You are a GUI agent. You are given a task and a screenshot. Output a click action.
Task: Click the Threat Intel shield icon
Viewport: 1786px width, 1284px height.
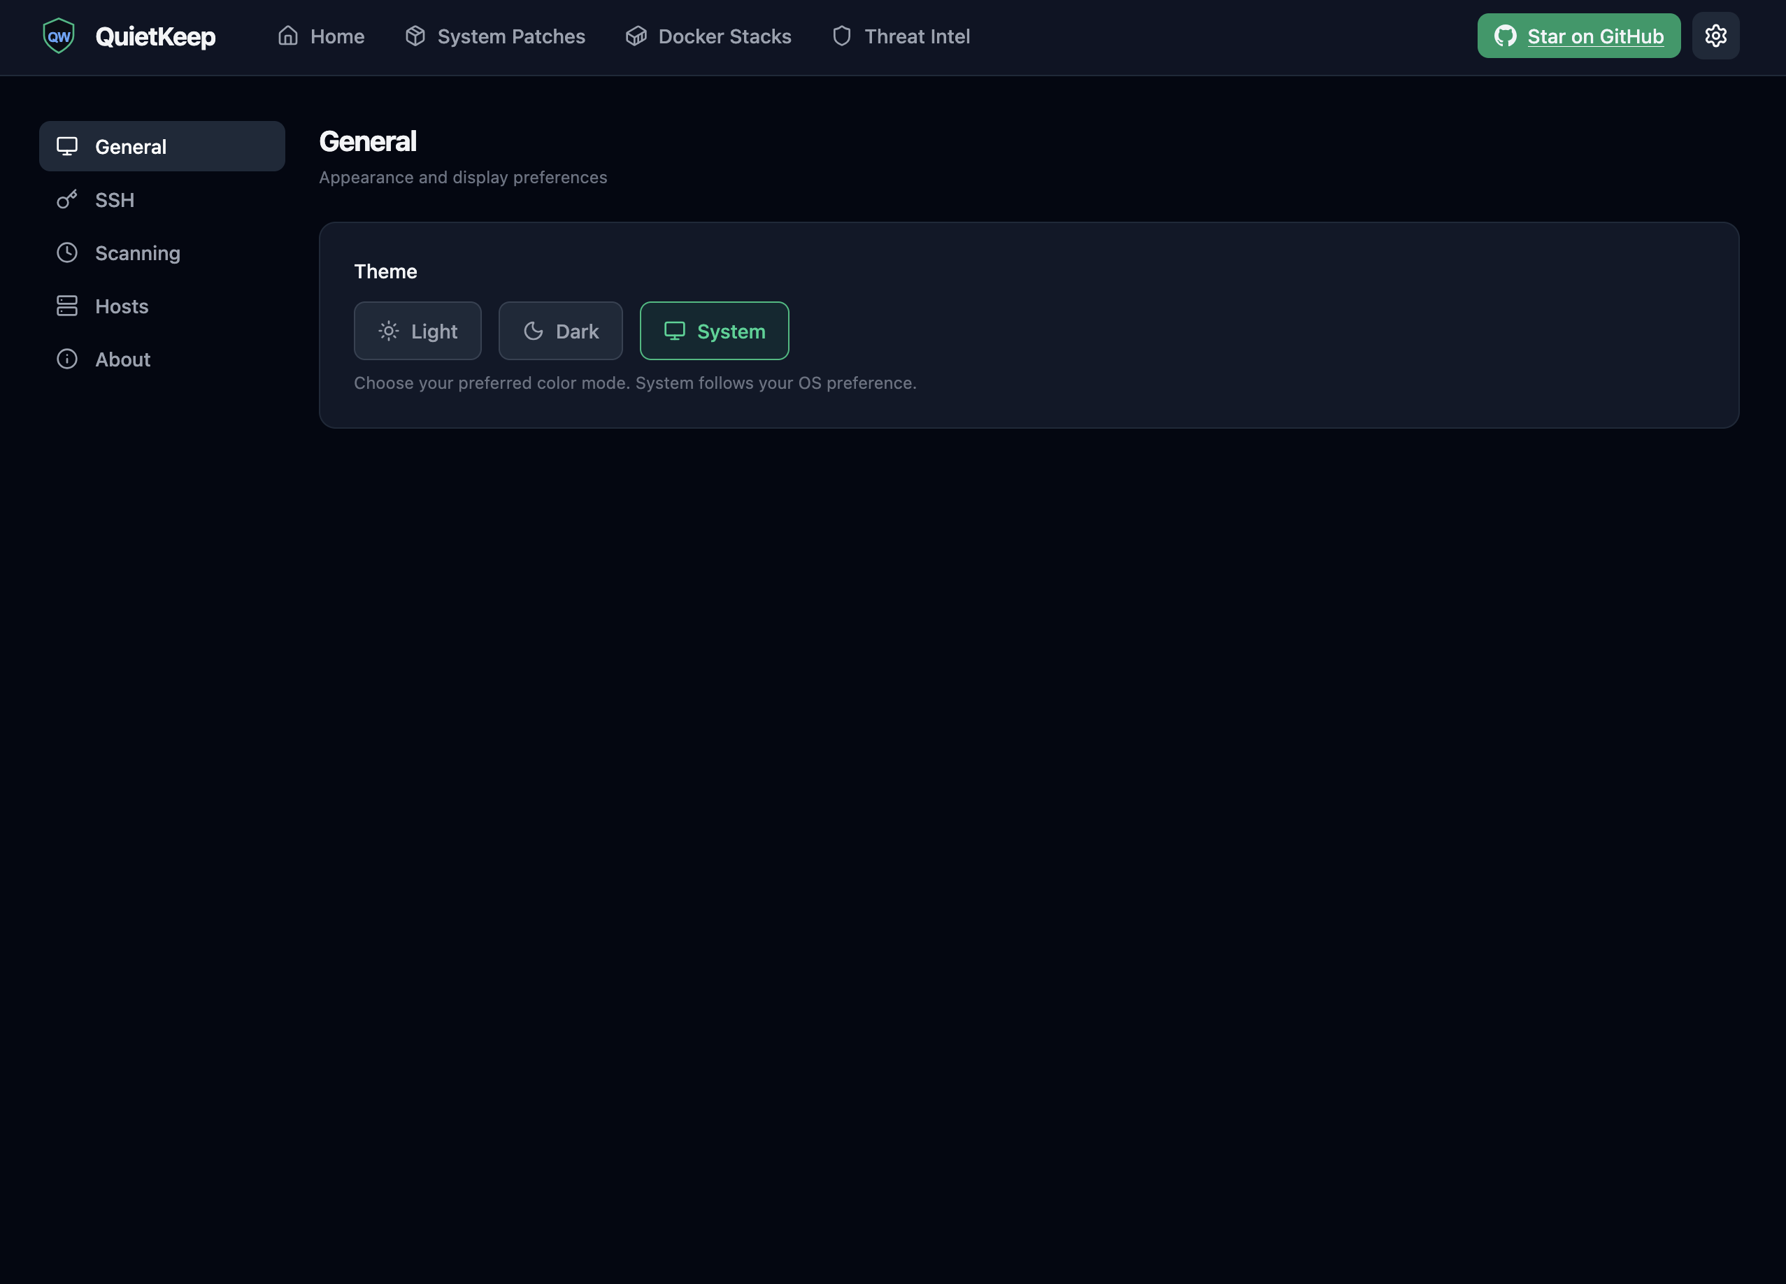tap(841, 36)
